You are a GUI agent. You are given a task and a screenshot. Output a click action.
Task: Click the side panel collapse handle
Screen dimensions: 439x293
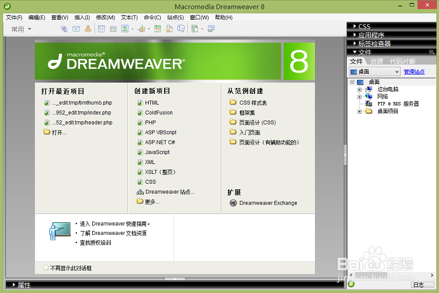pyautogui.click(x=346, y=155)
